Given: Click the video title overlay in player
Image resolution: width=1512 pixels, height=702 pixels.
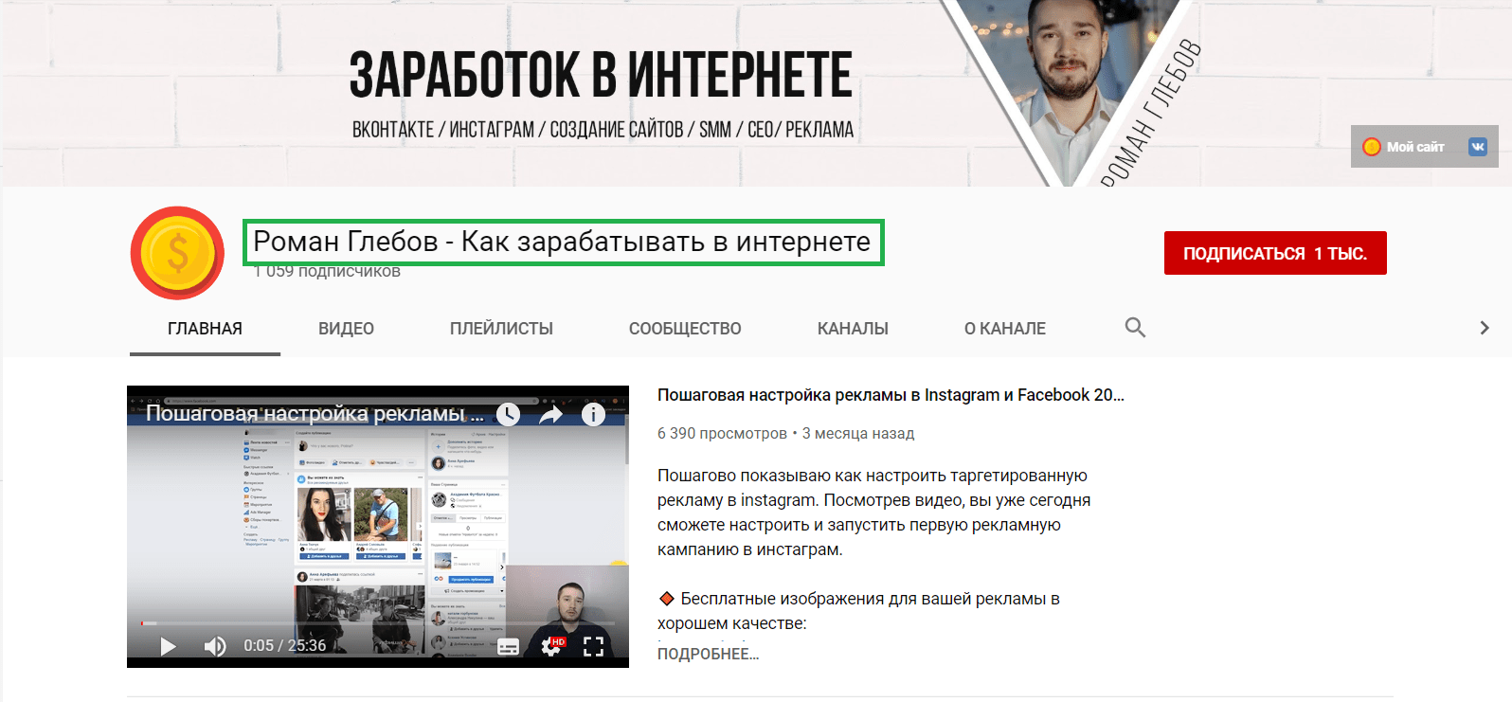Looking at the screenshot, I should coord(315,414).
